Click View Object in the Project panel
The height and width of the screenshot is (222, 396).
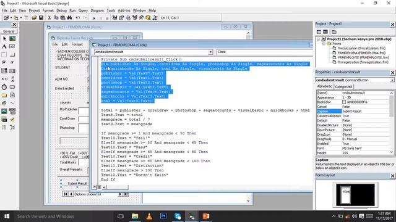[325, 32]
